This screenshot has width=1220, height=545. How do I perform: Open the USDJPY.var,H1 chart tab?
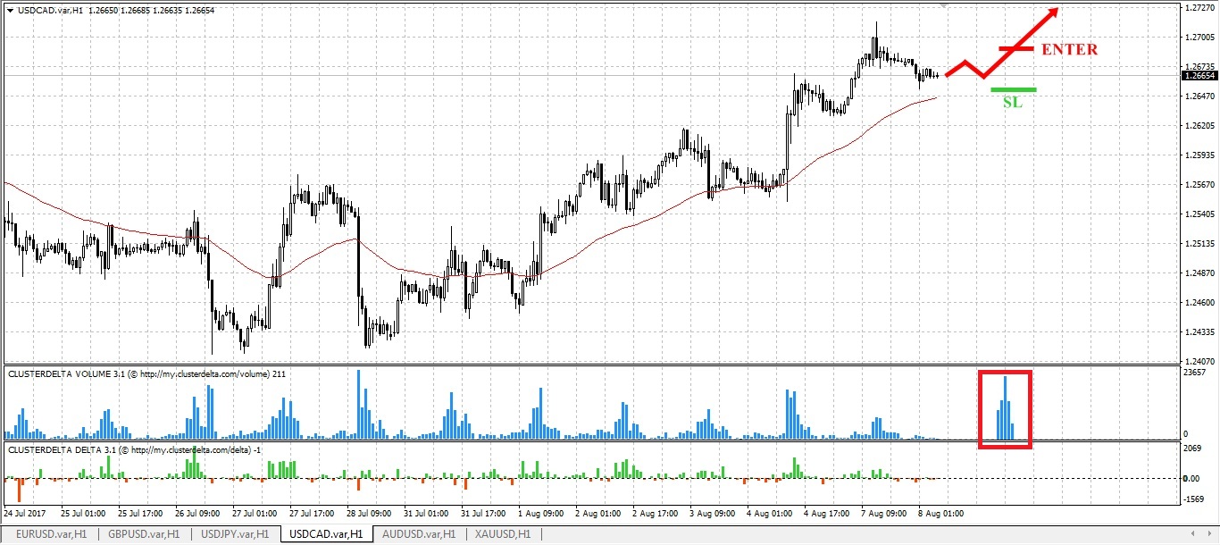point(236,533)
